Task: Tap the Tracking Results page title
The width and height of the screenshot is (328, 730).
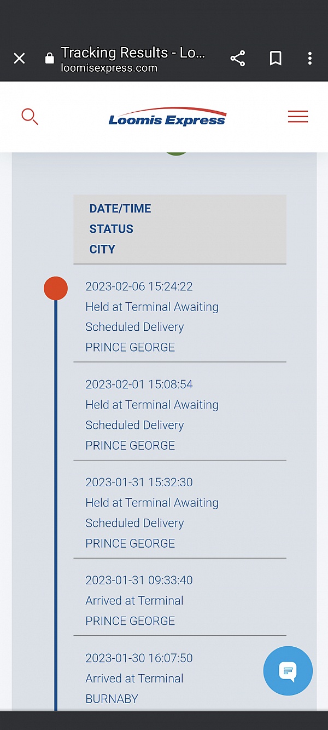Action: pos(133,53)
